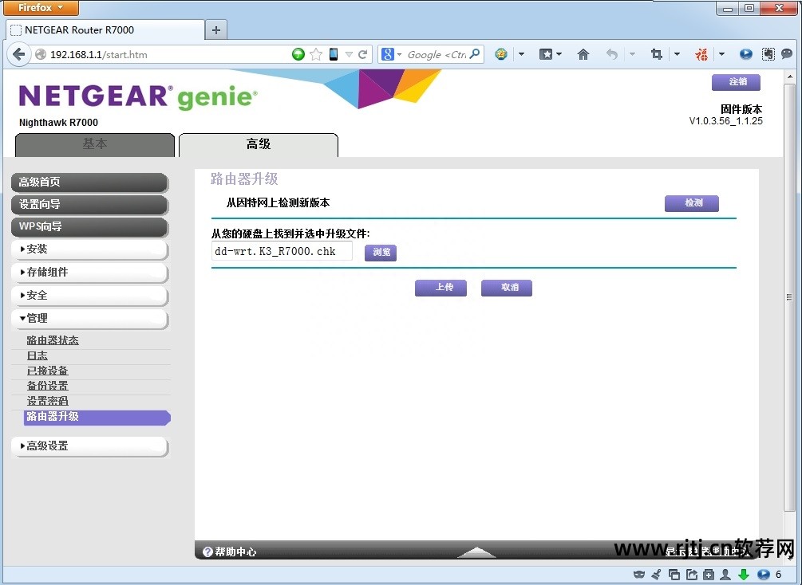The image size is (802, 585).
Task: Click the 注销 logout button
Action: point(736,82)
